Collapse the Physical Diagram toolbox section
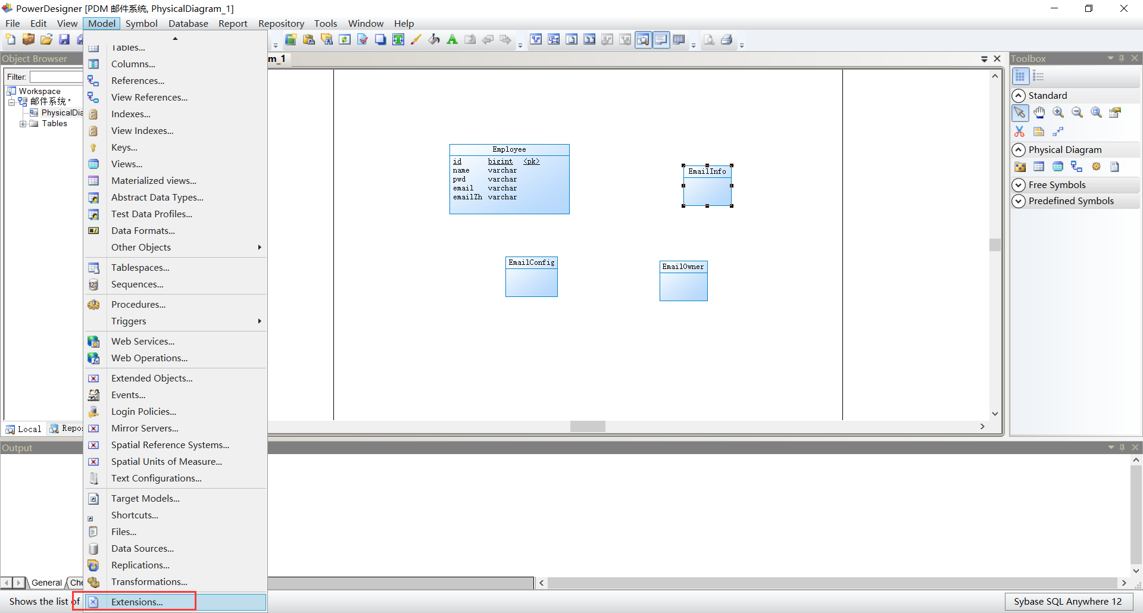Screen dimensions: 1143x613 pyautogui.click(x=1019, y=150)
